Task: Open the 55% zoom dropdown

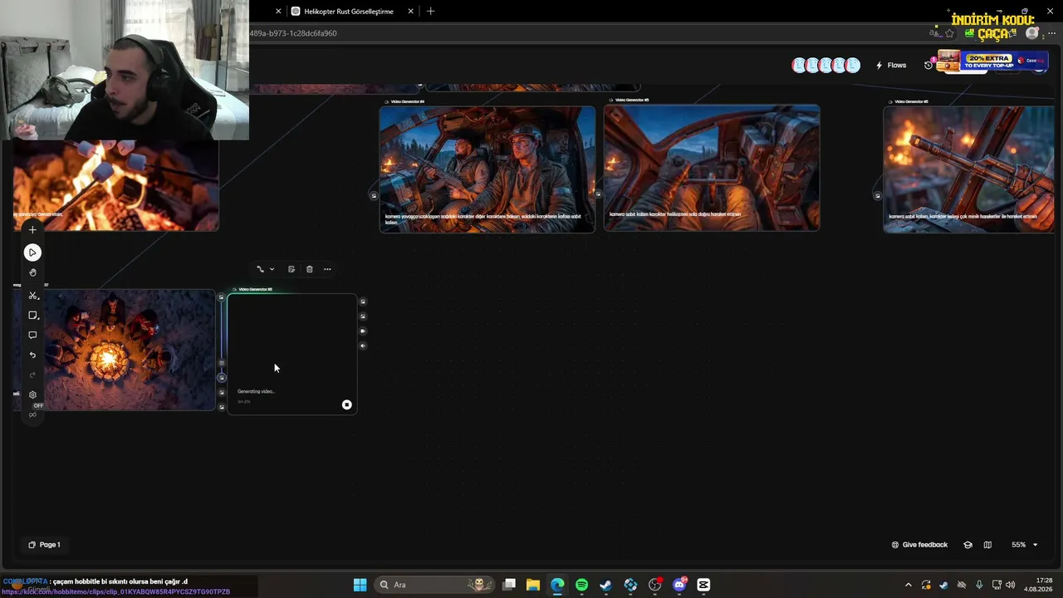Action: [1024, 545]
